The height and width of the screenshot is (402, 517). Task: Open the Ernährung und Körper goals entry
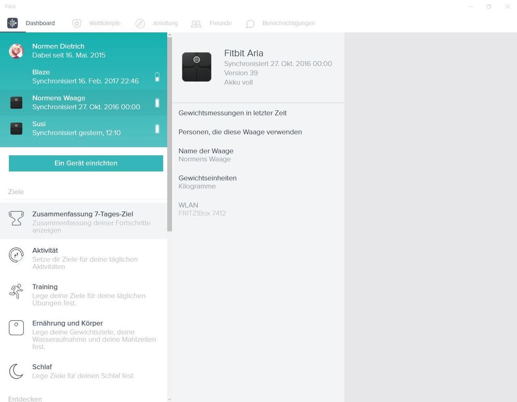coord(83,334)
